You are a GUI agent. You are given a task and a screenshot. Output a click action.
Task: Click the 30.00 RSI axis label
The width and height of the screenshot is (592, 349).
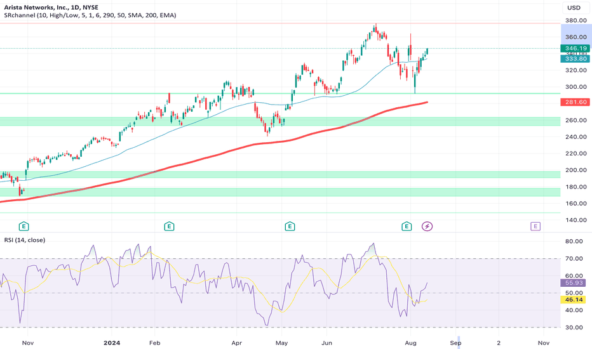click(x=574, y=327)
